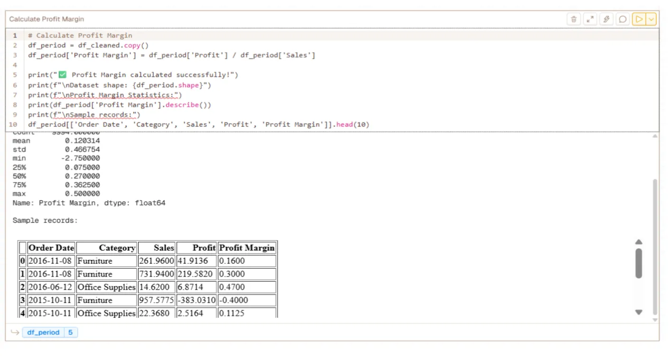Screen dimensions: 671x358
Task: Open the cell comment bubble
Action: click(623, 19)
